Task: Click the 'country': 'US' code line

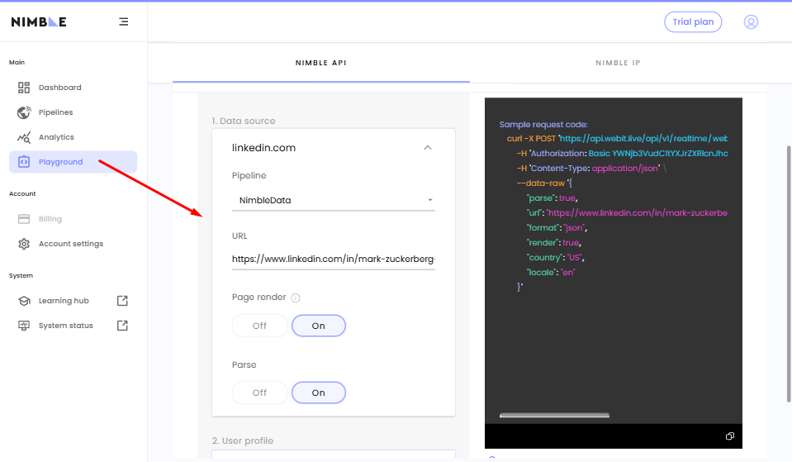Action: click(x=555, y=258)
